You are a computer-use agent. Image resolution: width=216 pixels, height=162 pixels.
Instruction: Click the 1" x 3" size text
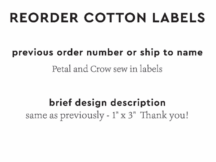point(124,115)
